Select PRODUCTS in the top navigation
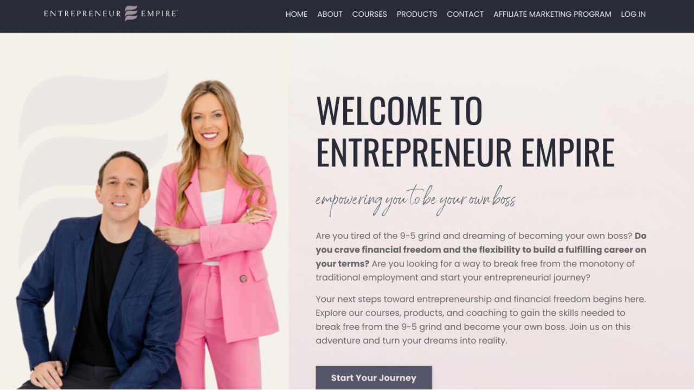The height and width of the screenshot is (390, 694). point(416,14)
